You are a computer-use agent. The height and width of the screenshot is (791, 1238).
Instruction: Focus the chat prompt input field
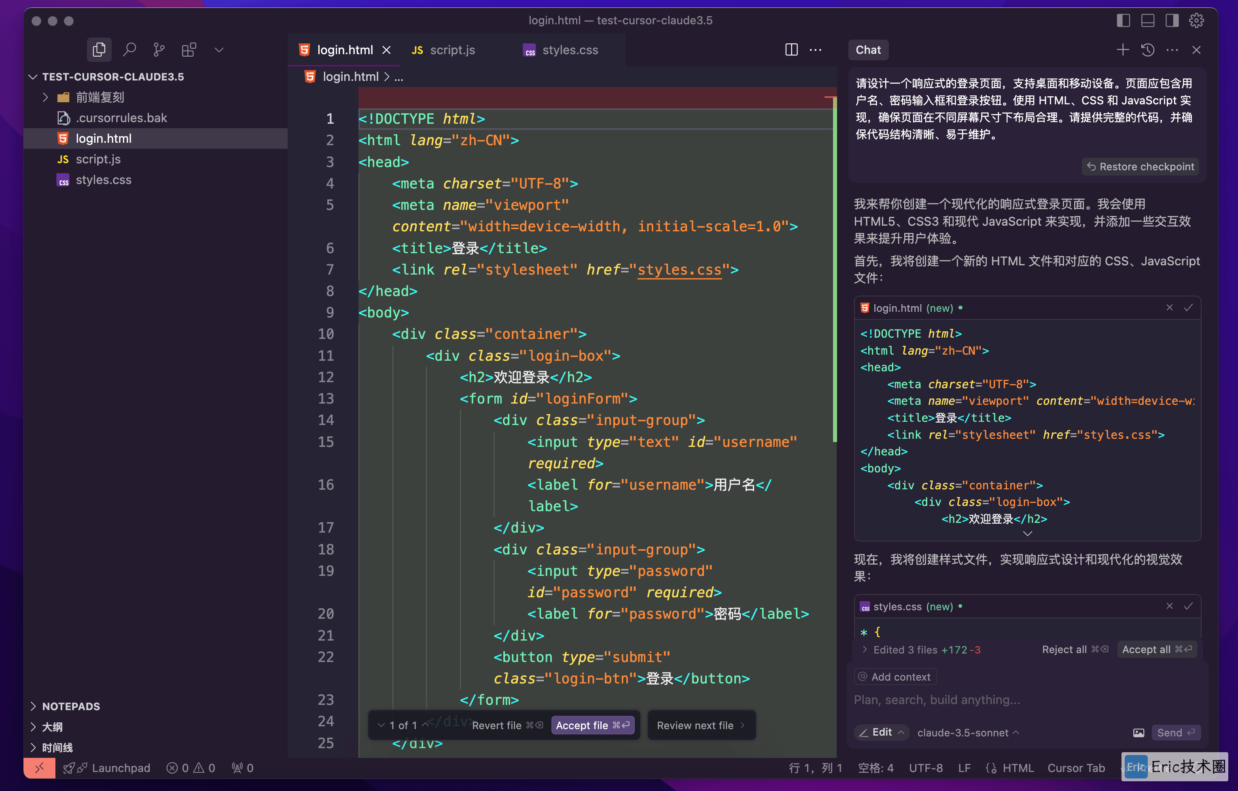[x=1026, y=700]
